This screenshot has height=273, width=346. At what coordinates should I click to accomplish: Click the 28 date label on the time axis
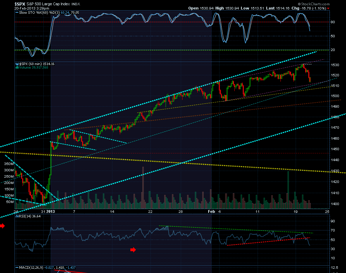(180, 211)
